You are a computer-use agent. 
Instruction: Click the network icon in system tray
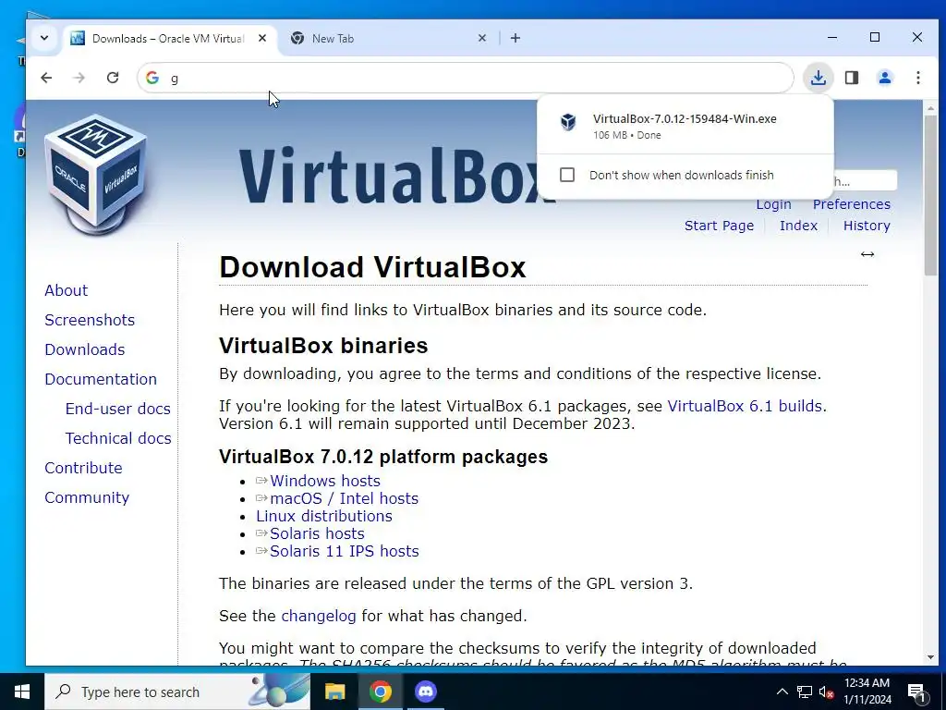click(805, 692)
